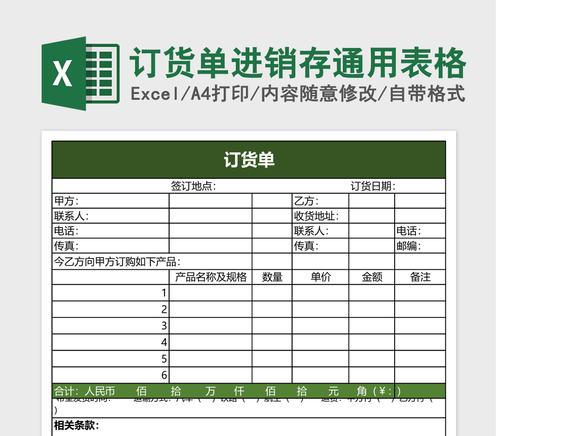The image size is (581, 436).
Task: Click the 金额 column header
Action: point(372,277)
